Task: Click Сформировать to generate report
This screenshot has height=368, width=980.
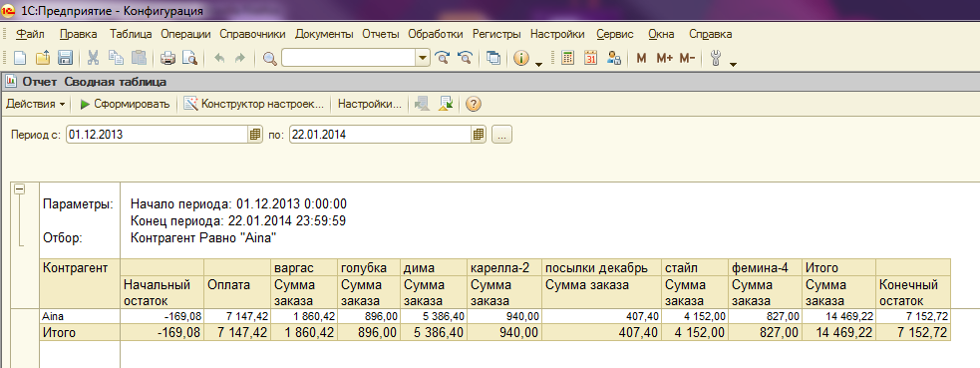Action: click(x=125, y=104)
